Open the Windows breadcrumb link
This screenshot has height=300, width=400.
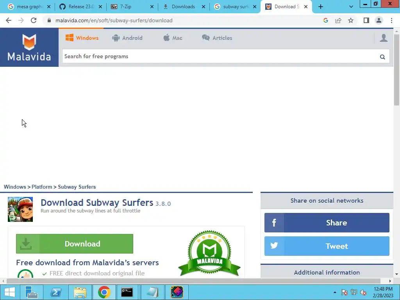point(15,187)
